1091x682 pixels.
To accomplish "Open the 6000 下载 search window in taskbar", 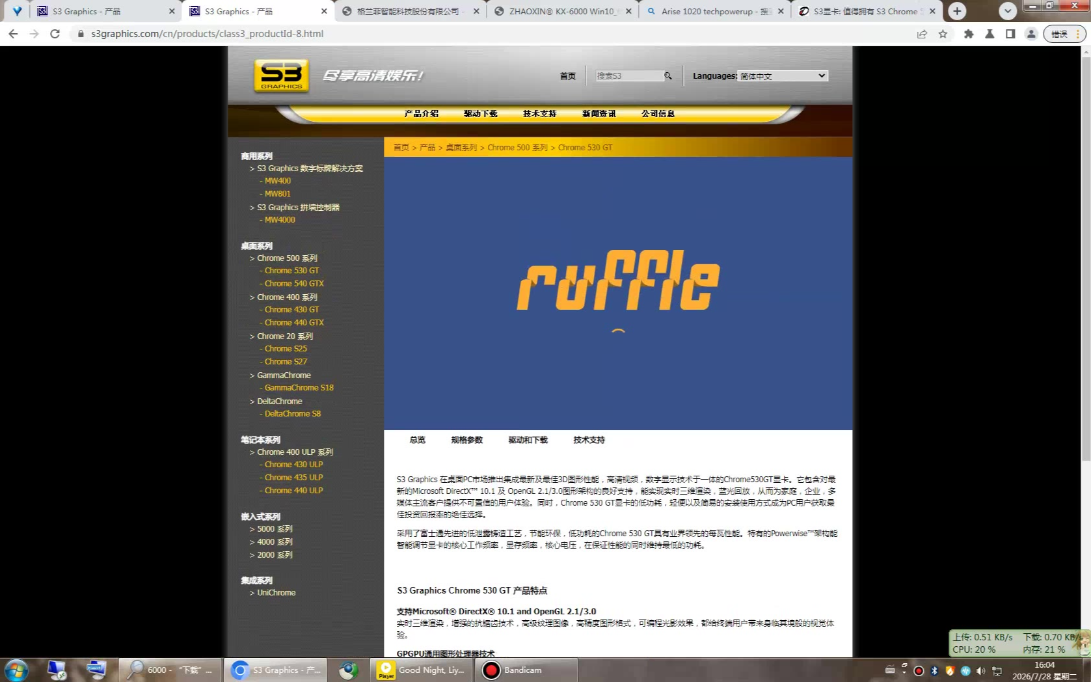I will point(171,670).
